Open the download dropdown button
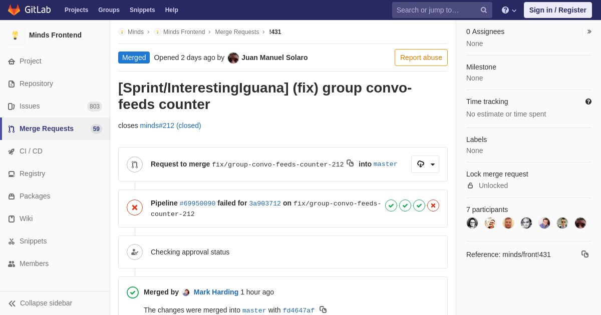This screenshot has width=601, height=315. [425, 164]
